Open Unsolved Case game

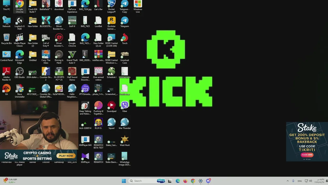click(125, 57)
